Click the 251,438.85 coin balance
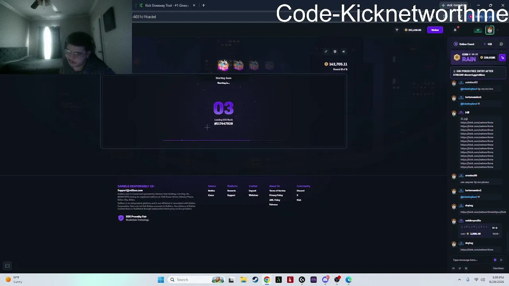The width and height of the screenshot is (509, 286). pyautogui.click(x=413, y=30)
